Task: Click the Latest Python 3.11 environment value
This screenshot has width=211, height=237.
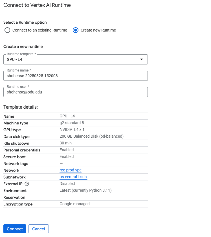Action: [85, 190]
